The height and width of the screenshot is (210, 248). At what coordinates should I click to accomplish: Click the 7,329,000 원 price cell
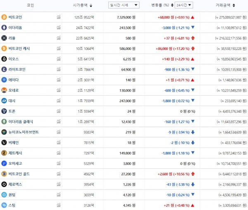pos(126,17)
